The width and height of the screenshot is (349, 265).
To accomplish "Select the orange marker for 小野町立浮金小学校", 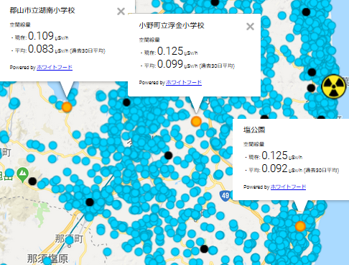I will pyautogui.click(x=196, y=122).
